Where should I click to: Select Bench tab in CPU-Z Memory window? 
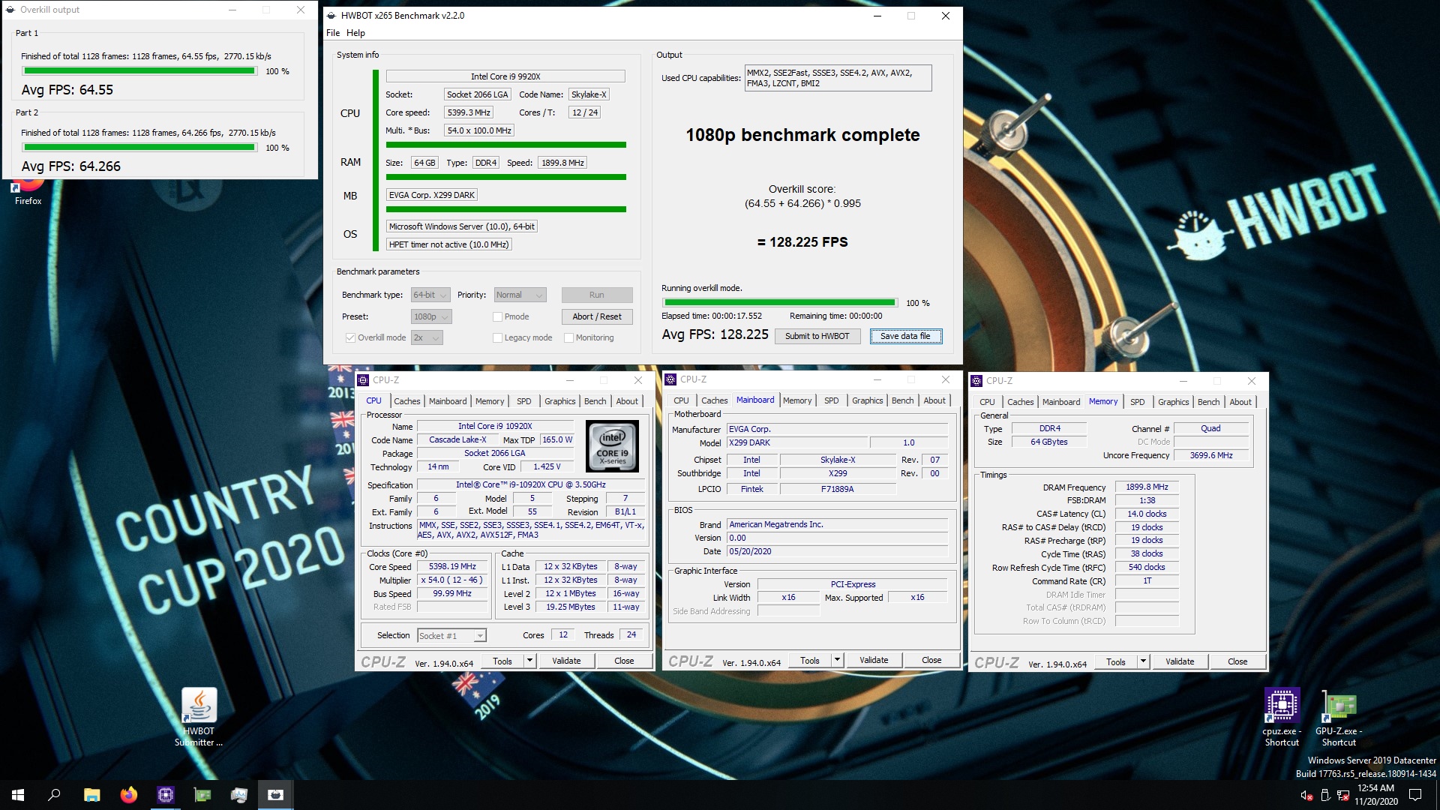[x=1208, y=402]
